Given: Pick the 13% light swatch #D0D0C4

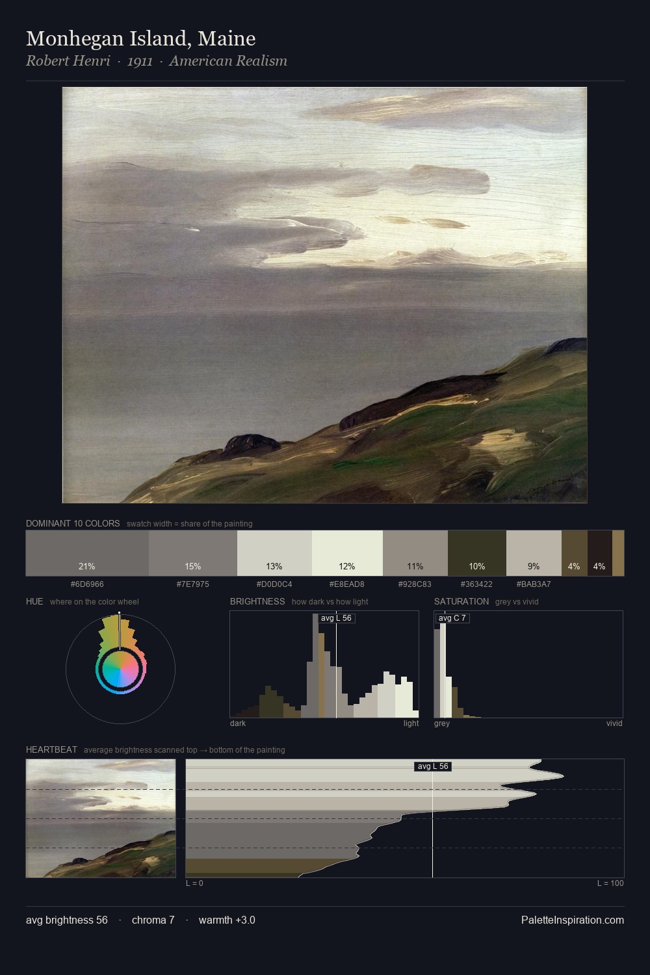Looking at the screenshot, I should [x=274, y=553].
